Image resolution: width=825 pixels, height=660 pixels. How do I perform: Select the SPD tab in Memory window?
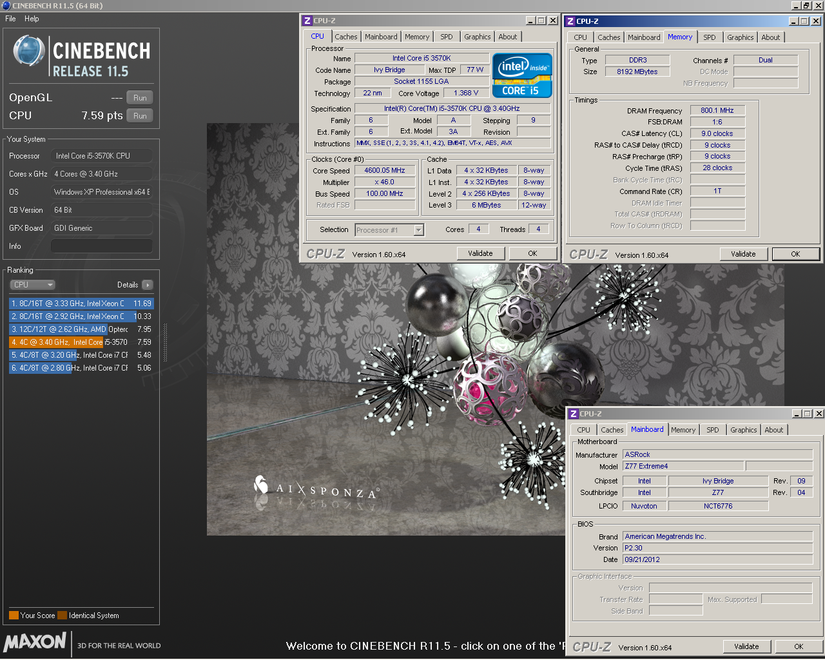[x=710, y=37]
